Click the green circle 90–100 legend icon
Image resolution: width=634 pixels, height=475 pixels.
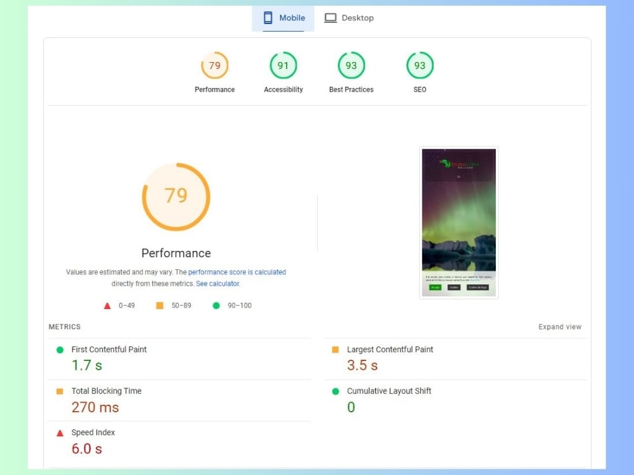(x=216, y=306)
